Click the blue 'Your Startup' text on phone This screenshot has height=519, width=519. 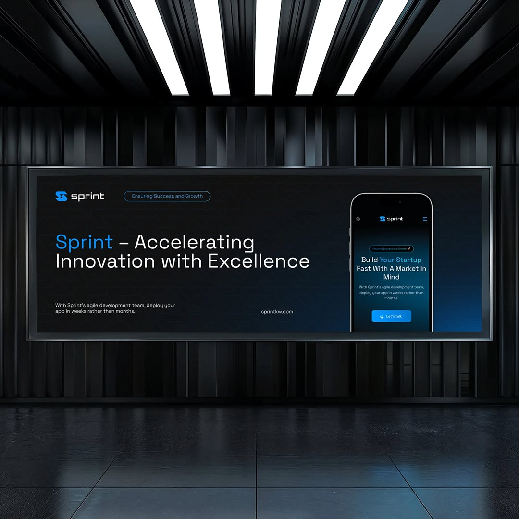400,260
